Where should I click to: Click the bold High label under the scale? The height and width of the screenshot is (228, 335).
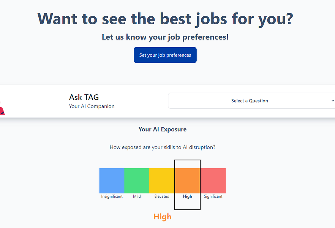(187, 196)
